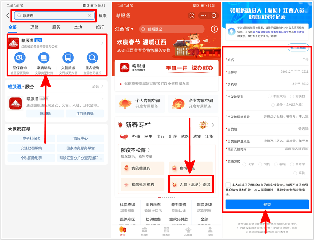Image resolution: width=314 pixels, height=240 pixels.
Task: Expand 全部 in the 赣服通-服务 section
Action: pos(97,86)
